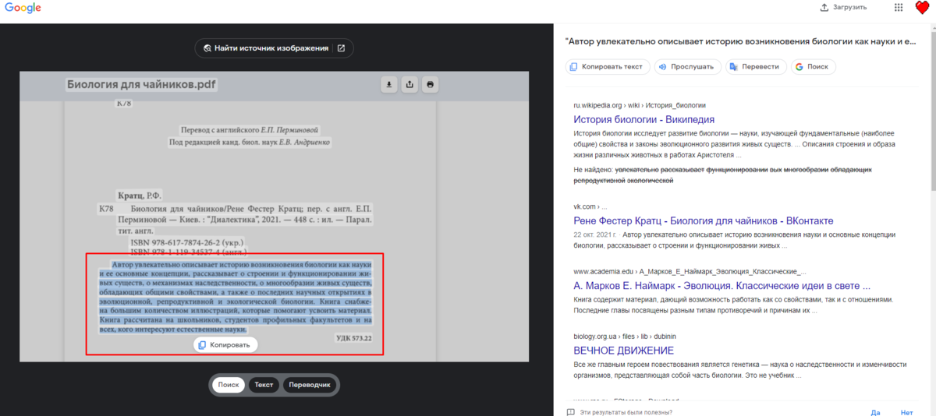The image size is (936, 416).
Task: Open ВЕЧНОЕ ДВИЖЕНИЕ result
Action: click(x=623, y=351)
